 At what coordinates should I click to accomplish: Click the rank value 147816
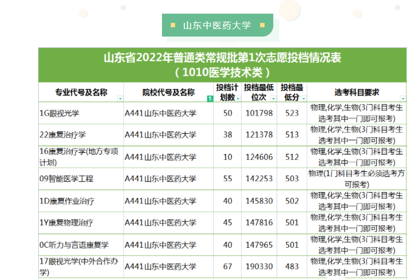[259, 223]
